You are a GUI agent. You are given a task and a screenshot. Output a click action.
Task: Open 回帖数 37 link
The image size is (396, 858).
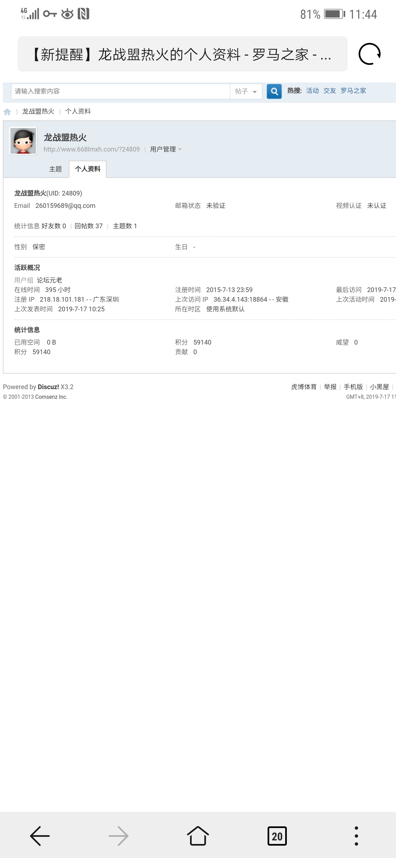(89, 226)
